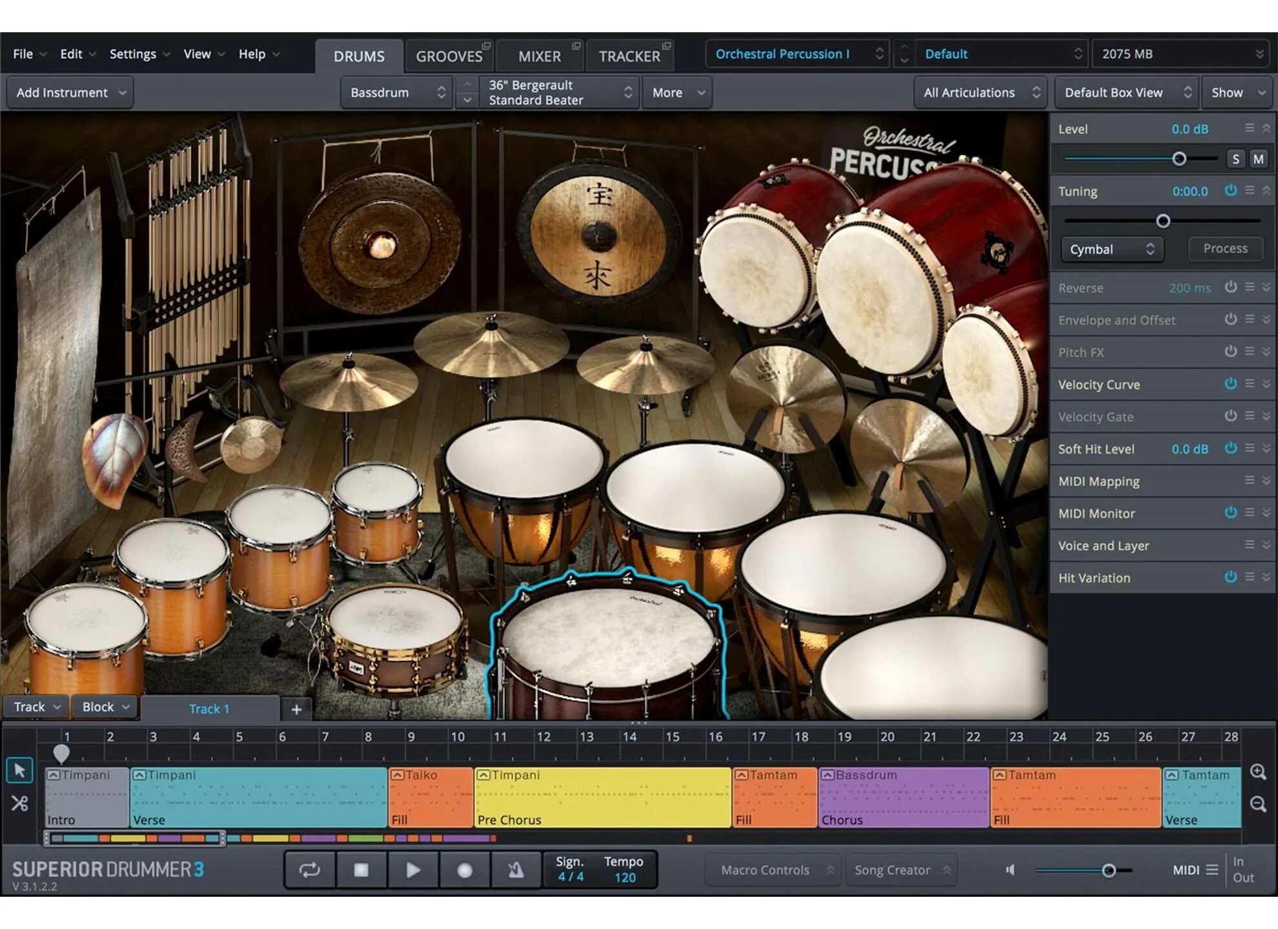
Task: Enable the Reverse effect power toggle
Action: point(1232,288)
